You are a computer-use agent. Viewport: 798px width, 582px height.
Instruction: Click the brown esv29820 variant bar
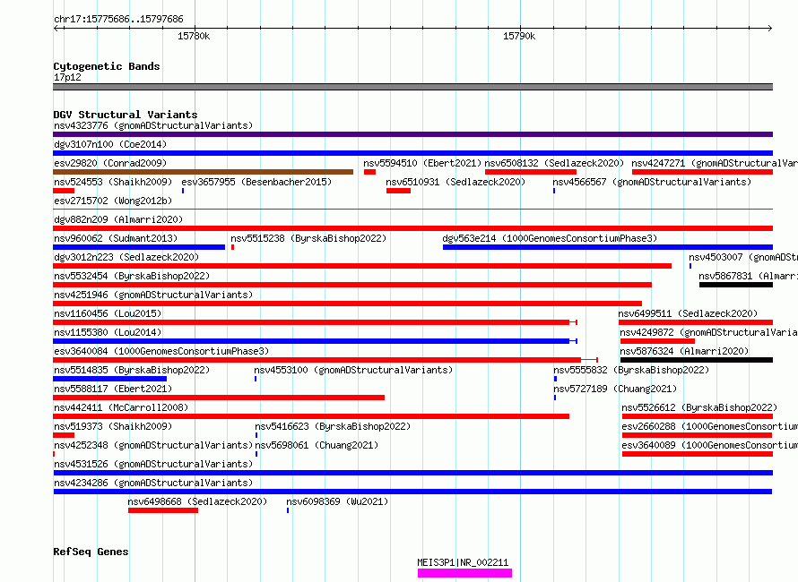click(203, 172)
